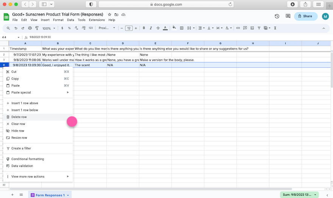Star this spreadsheet

(110, 14)
